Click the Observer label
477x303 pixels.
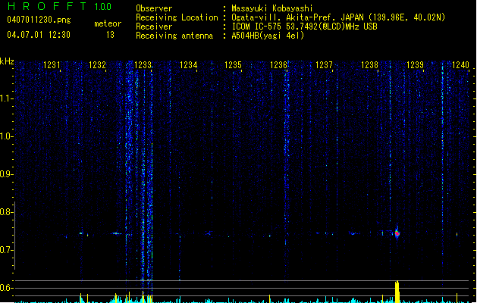154,8
